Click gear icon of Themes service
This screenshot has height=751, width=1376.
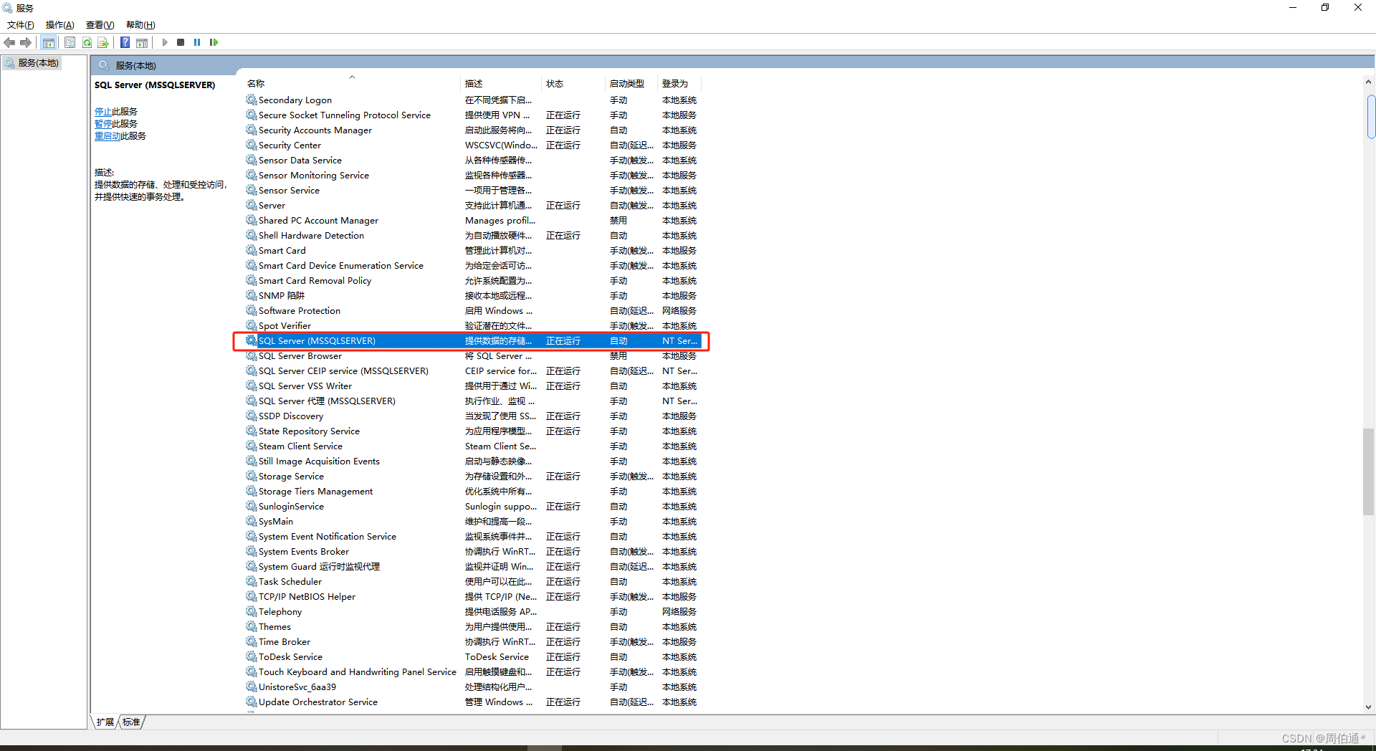click(252, 626)
